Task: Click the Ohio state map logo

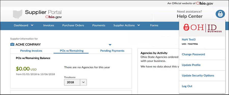Action: (x=18, y=14)
